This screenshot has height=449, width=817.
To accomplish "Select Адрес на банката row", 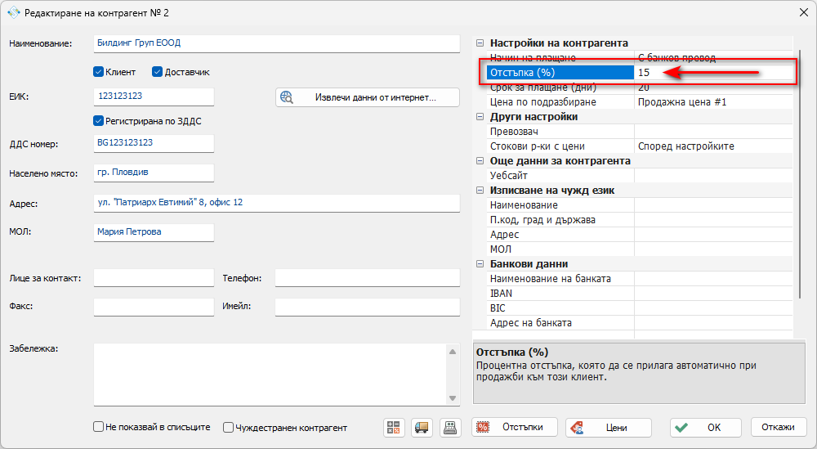I will pyautogui.click(x=640, y=323).
